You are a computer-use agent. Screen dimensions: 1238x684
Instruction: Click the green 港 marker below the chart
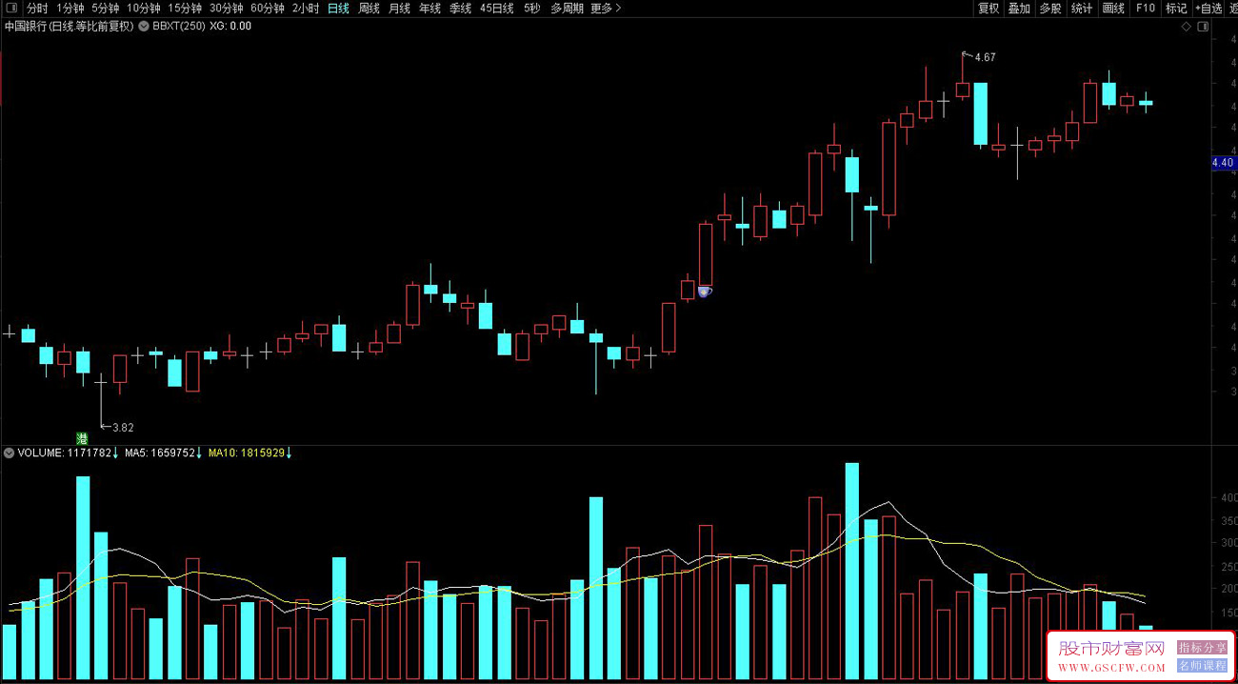click(x=82, y=438)
